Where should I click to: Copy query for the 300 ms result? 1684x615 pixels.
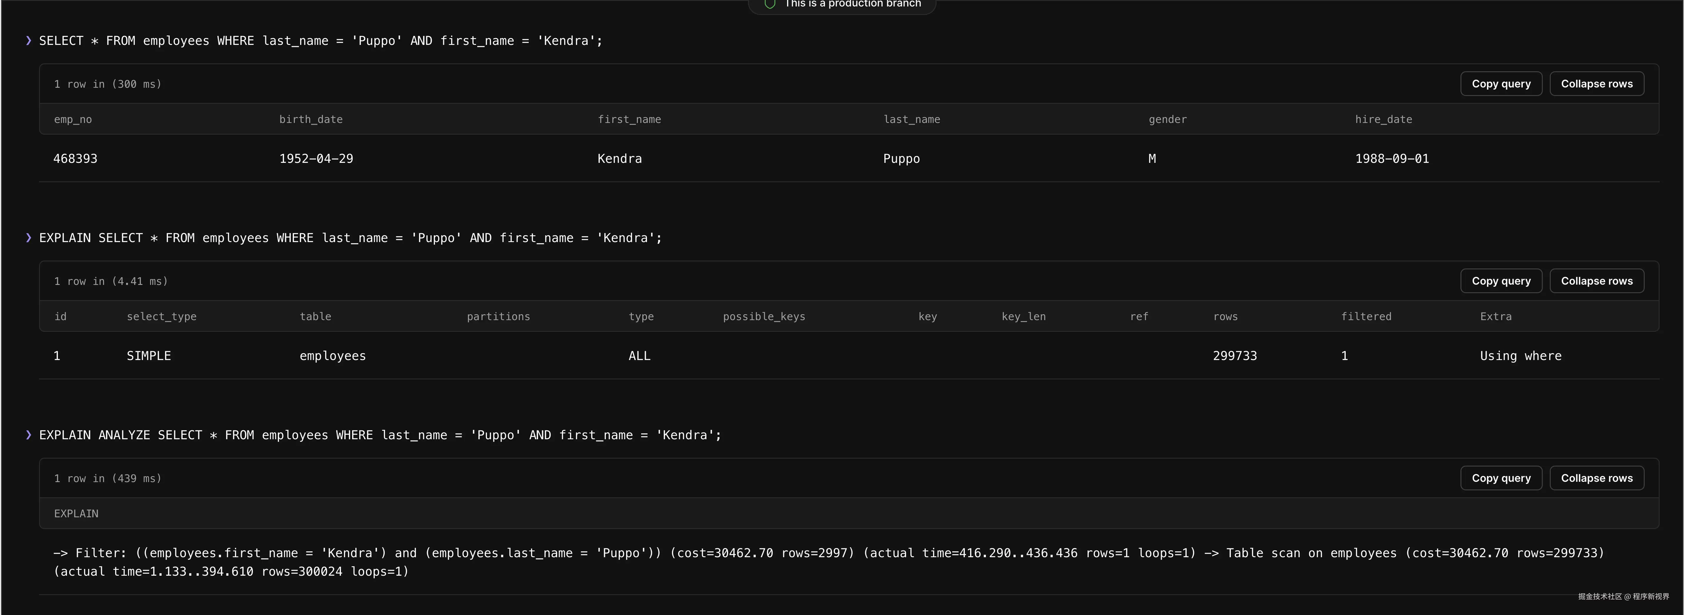tap(1501, 84)
